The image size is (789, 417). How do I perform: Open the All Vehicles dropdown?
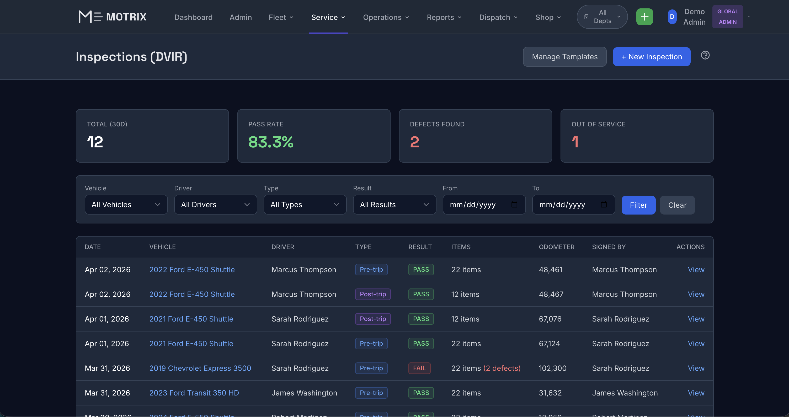tap(126, 205)
